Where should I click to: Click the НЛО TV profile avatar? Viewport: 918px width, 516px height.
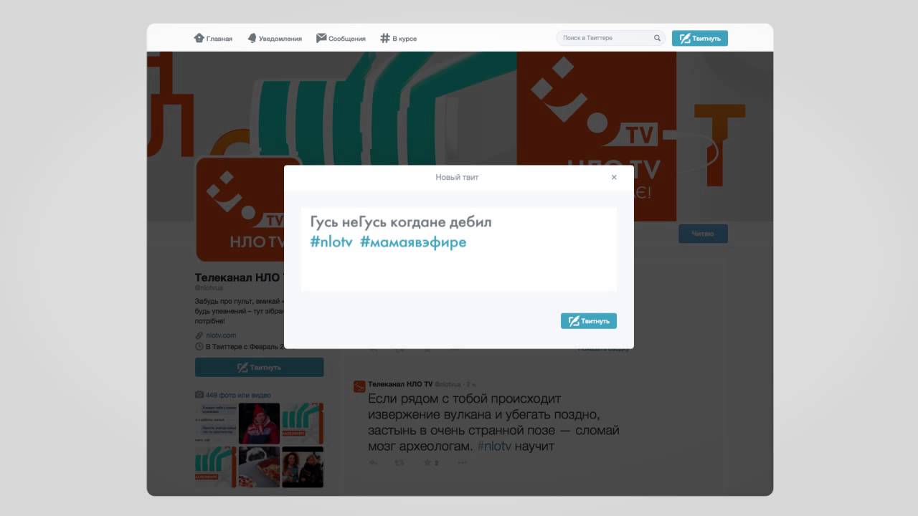tap(240, 209)
